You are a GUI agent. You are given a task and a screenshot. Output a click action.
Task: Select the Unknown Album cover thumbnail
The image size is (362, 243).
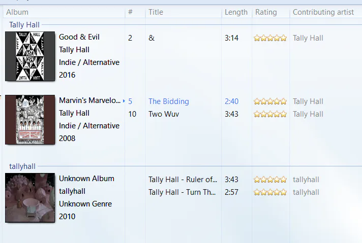click(30, 198)
